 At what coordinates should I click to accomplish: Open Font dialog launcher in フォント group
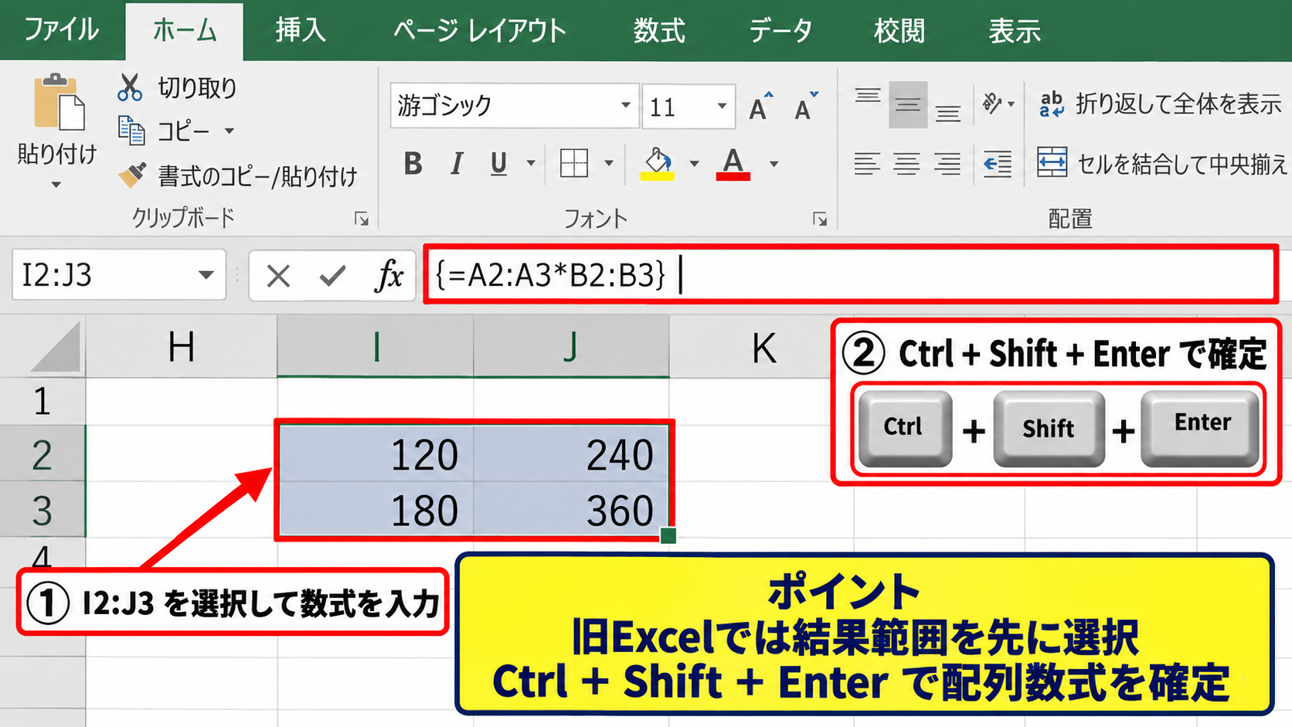[x=820, y=220]
